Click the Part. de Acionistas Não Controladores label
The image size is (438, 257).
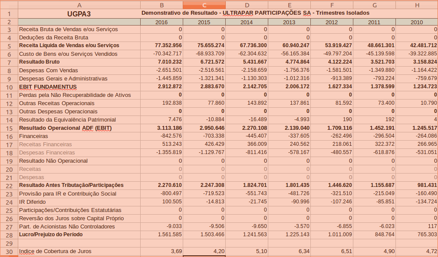click(x=67, y=227)
